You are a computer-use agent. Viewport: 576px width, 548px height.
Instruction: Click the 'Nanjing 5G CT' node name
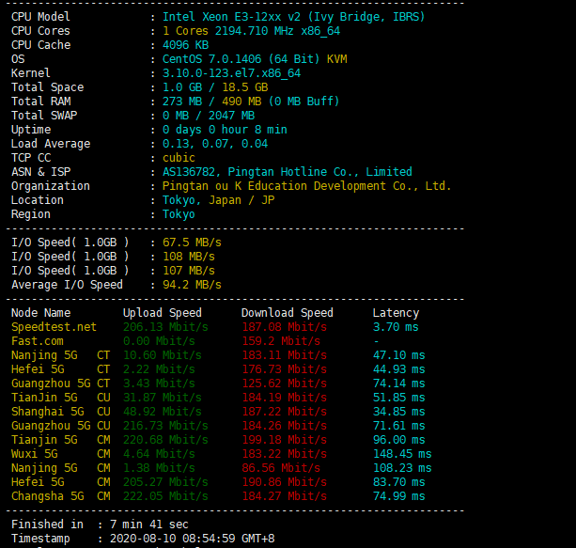(61, 355)
